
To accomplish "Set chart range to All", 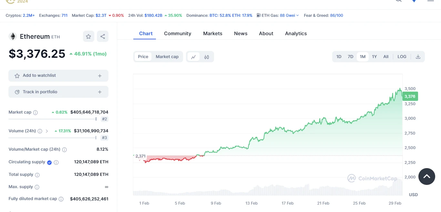I will (386, 57).
